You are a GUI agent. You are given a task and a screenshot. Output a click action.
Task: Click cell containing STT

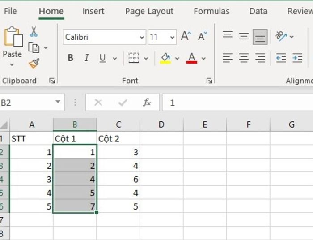click(32, 138)
